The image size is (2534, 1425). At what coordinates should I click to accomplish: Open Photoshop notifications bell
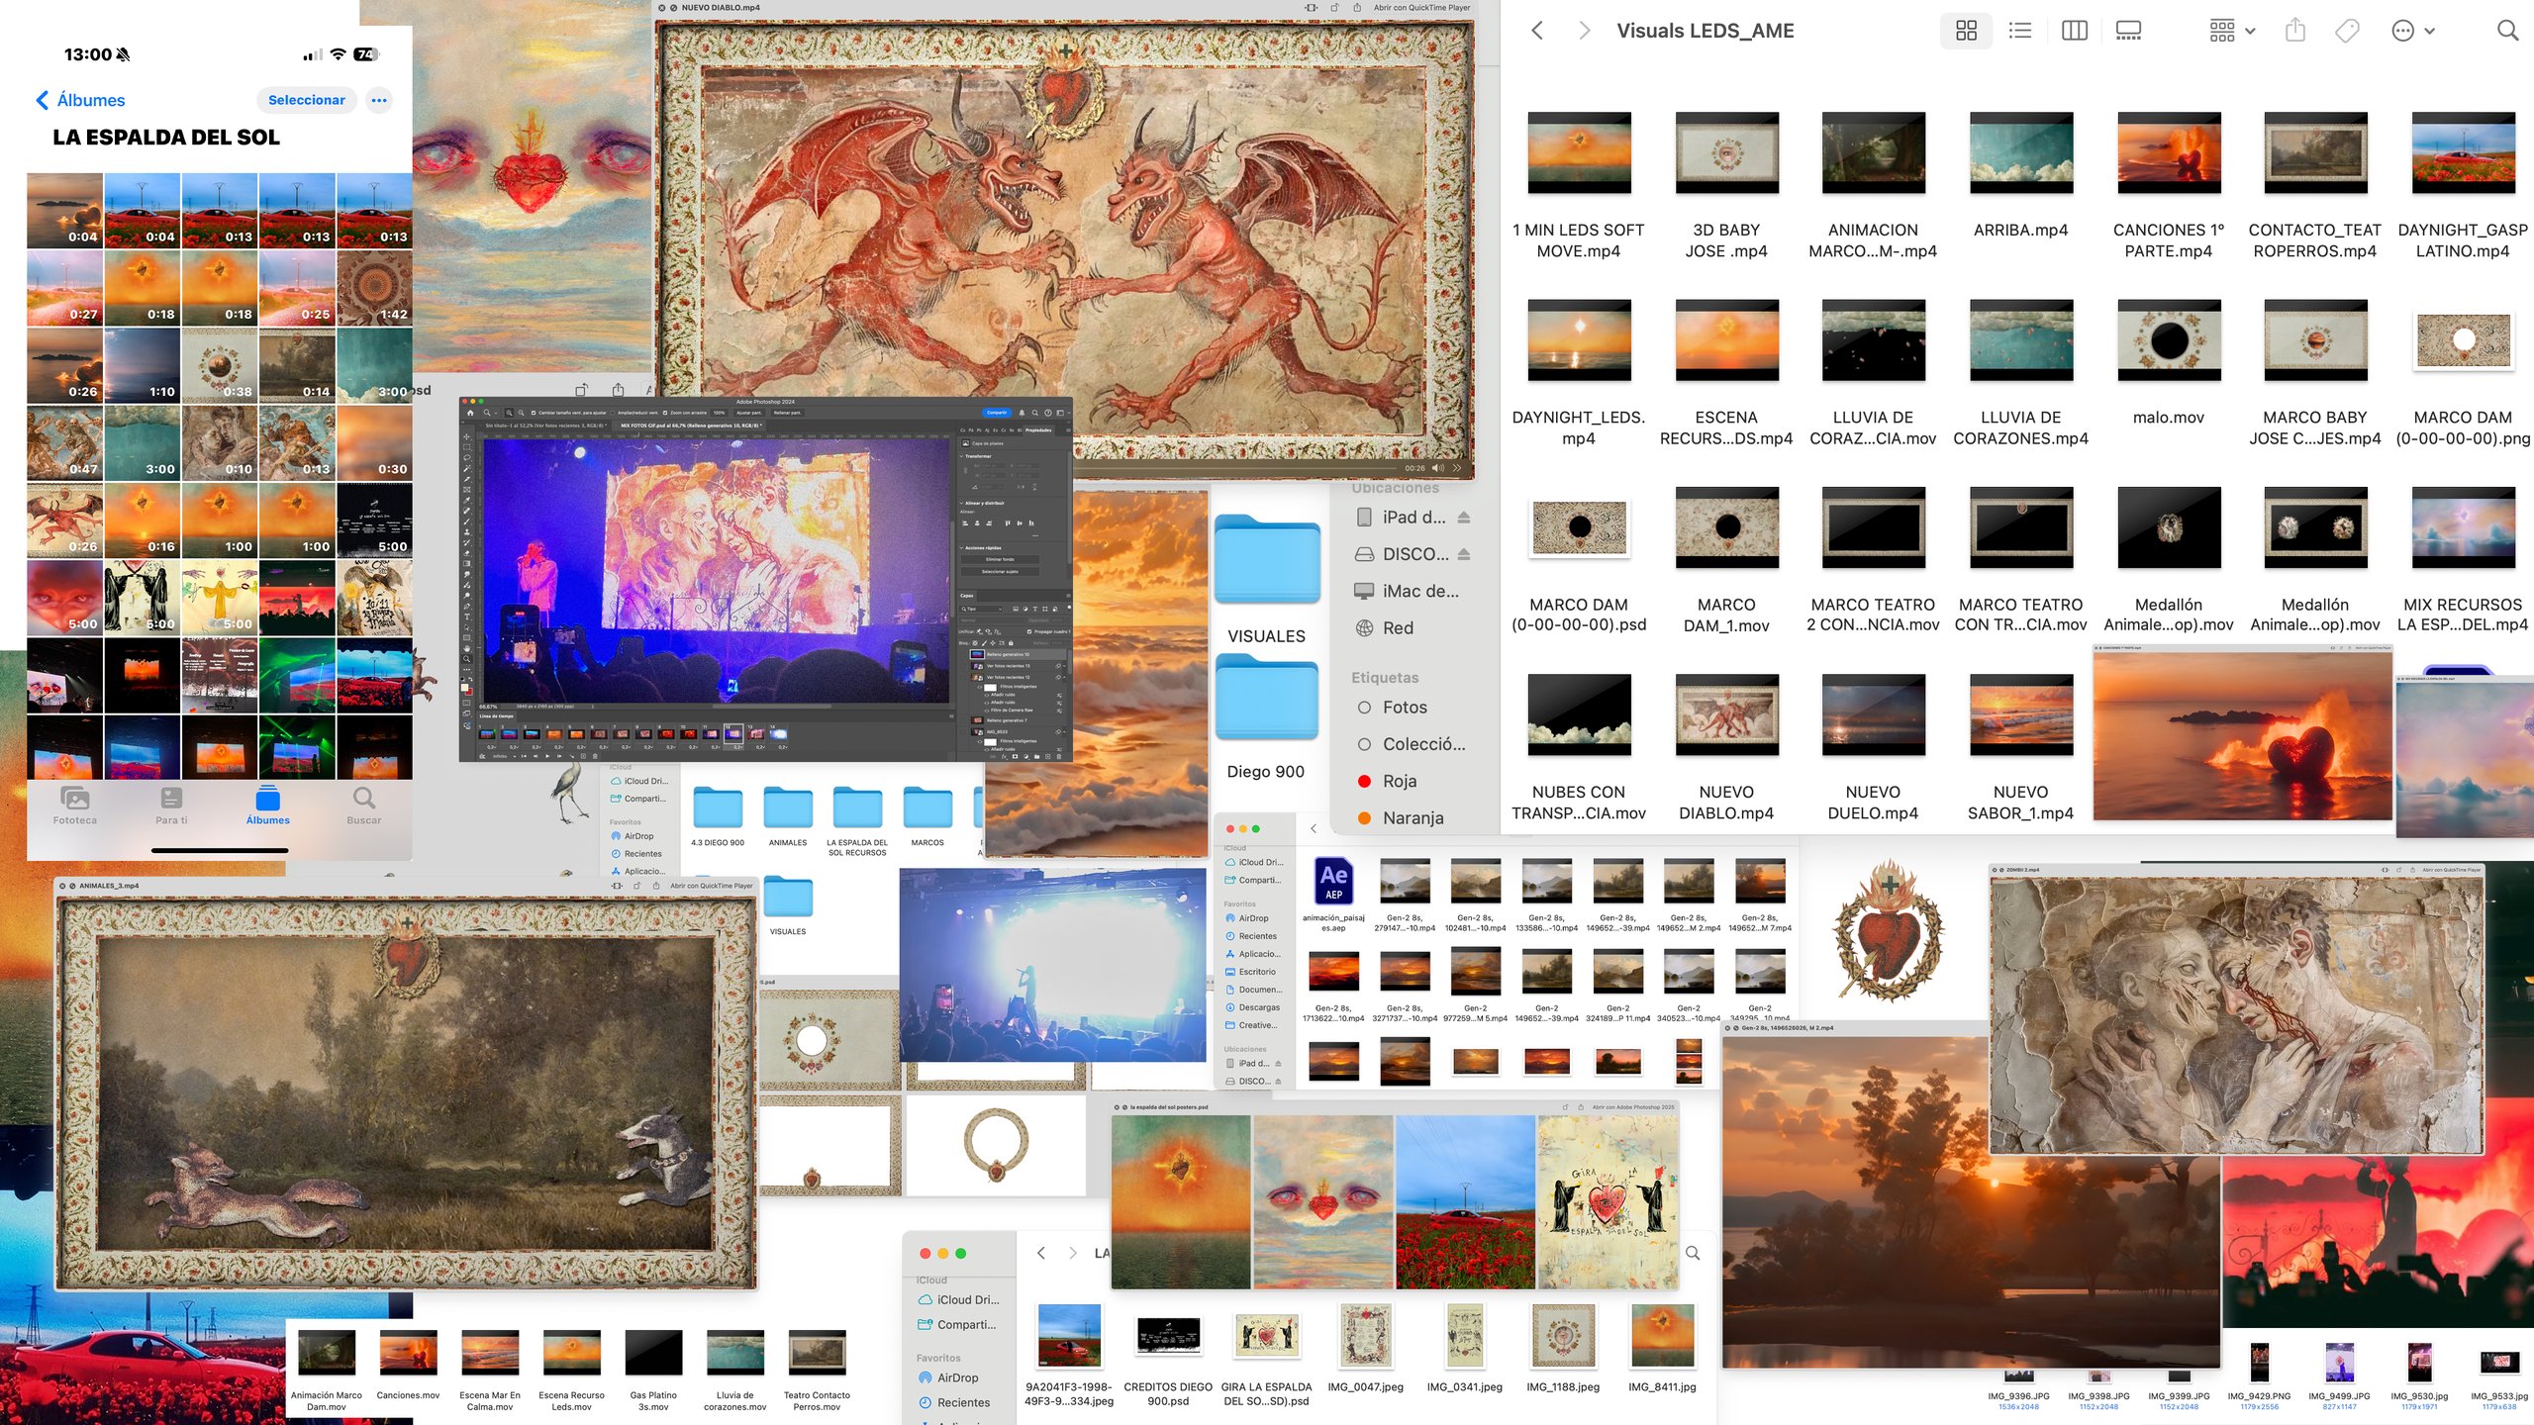[x=1022, y=413]
